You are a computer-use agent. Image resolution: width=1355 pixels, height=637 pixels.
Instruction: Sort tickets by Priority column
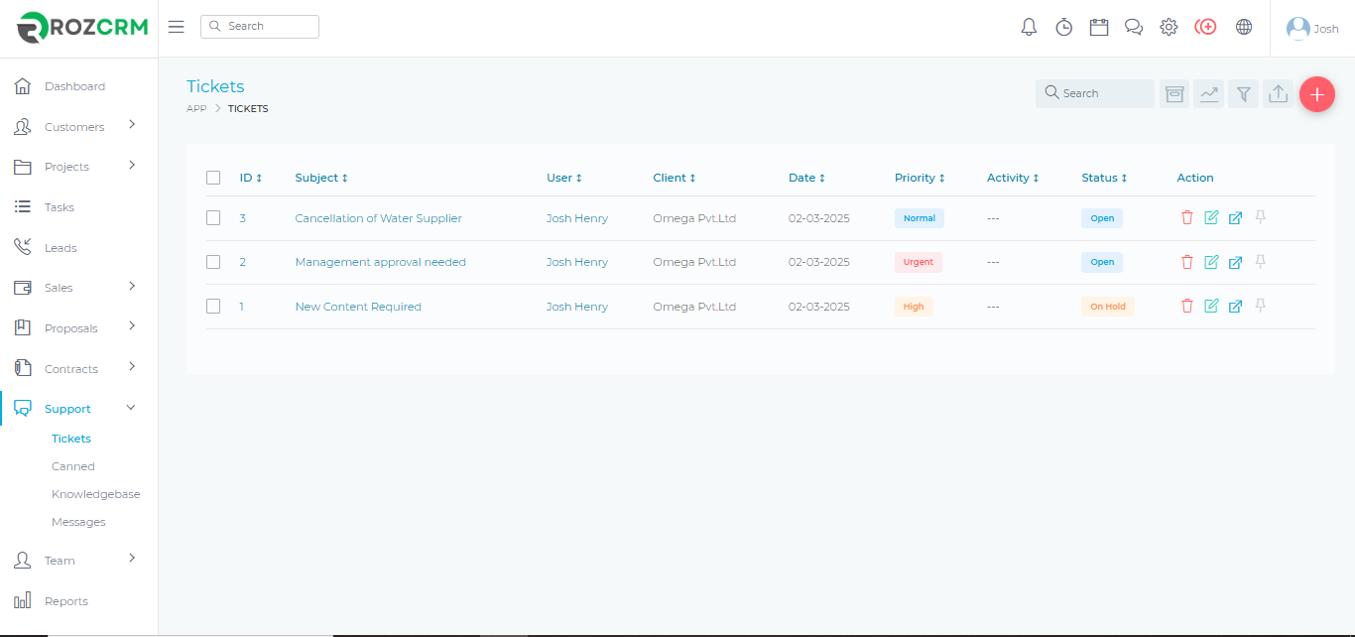click(x=920, y=178)
